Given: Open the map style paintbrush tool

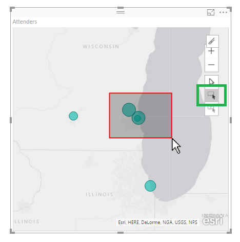Looking at the screenshot, I should click(212, 41).
